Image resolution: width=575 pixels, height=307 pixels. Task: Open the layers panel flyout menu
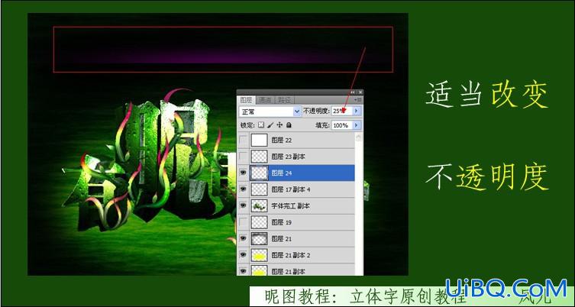[359, 100]
